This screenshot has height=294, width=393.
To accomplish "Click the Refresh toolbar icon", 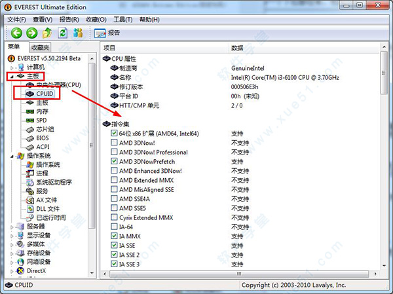I will pos(63,33).
